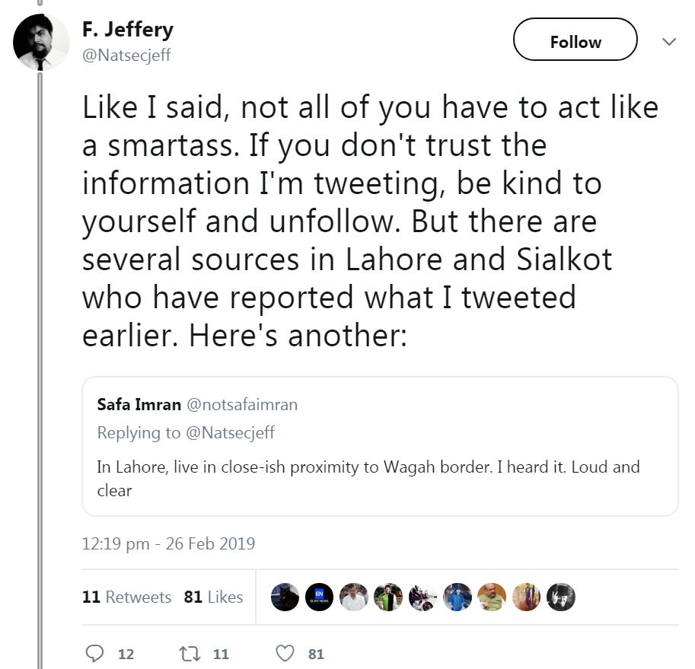This screenshot has width=695, height=669.
Task: Expand the tweet options chevron menu
Action: 669,42
